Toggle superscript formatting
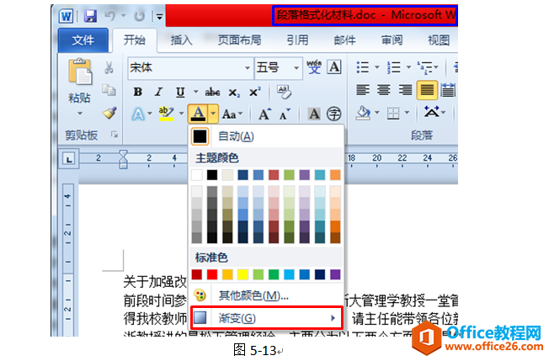The height and width of the screenshot is (361, 549). [254, 92]
